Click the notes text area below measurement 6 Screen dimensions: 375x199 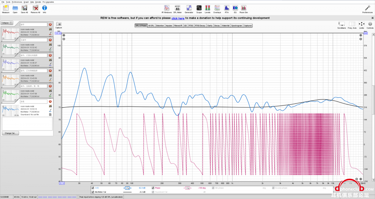click(27, 124)
